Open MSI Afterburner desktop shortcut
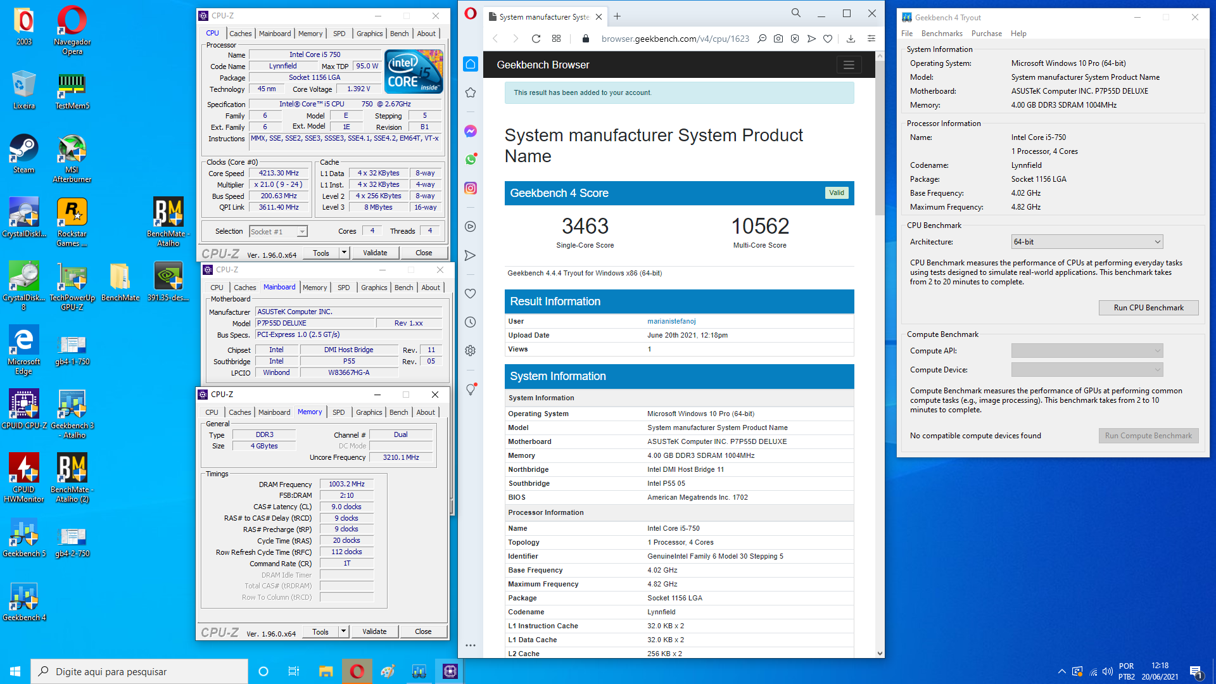Viewport: 1216px width, 684px height. tap(72, 158)
